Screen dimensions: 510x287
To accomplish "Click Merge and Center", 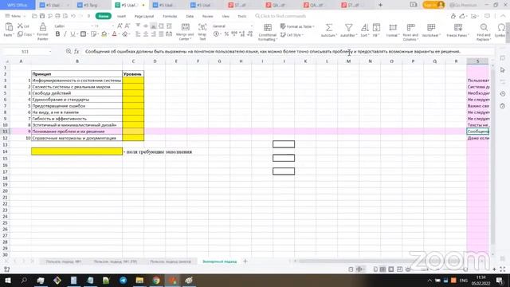I will pos(185,32).
